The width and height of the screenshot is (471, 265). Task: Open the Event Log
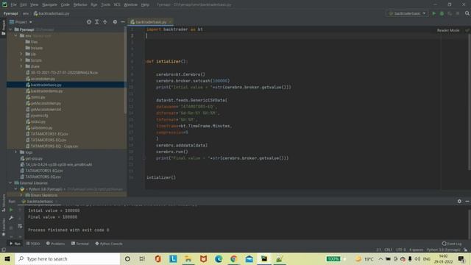tap(452, 244)
